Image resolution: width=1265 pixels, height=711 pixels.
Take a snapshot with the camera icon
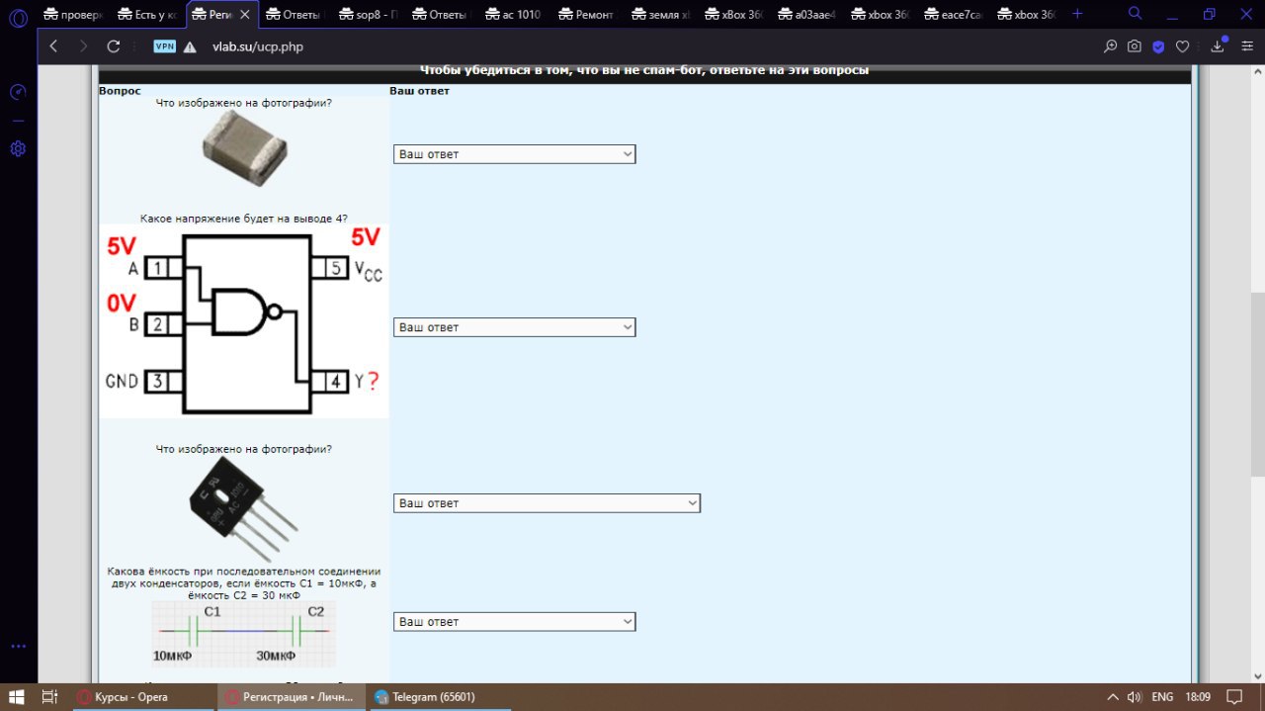pyautogui.click(x=1135, y=46)
